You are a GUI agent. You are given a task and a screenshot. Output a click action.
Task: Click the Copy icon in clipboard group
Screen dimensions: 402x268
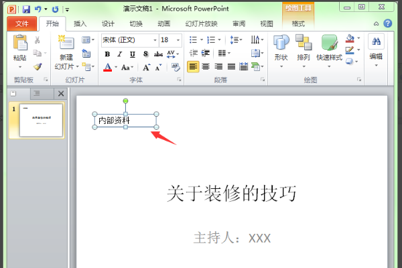click(38, 53)
